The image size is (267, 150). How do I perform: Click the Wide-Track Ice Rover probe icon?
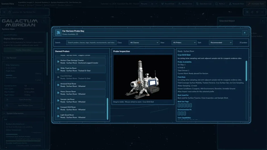coord(58,69)
